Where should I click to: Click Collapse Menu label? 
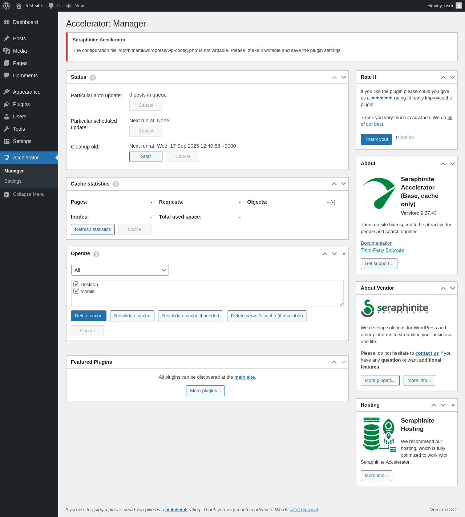[29, 194]
